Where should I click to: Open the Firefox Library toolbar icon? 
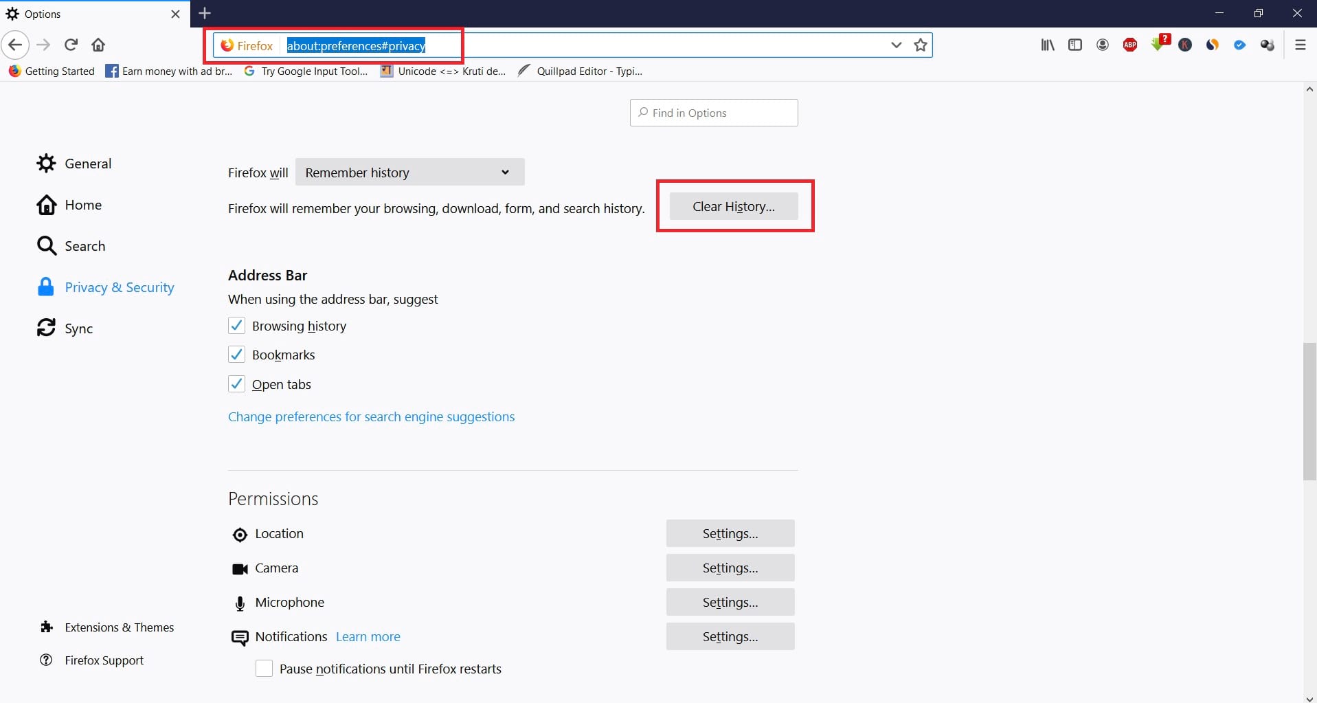click(x=1047, y=45)
